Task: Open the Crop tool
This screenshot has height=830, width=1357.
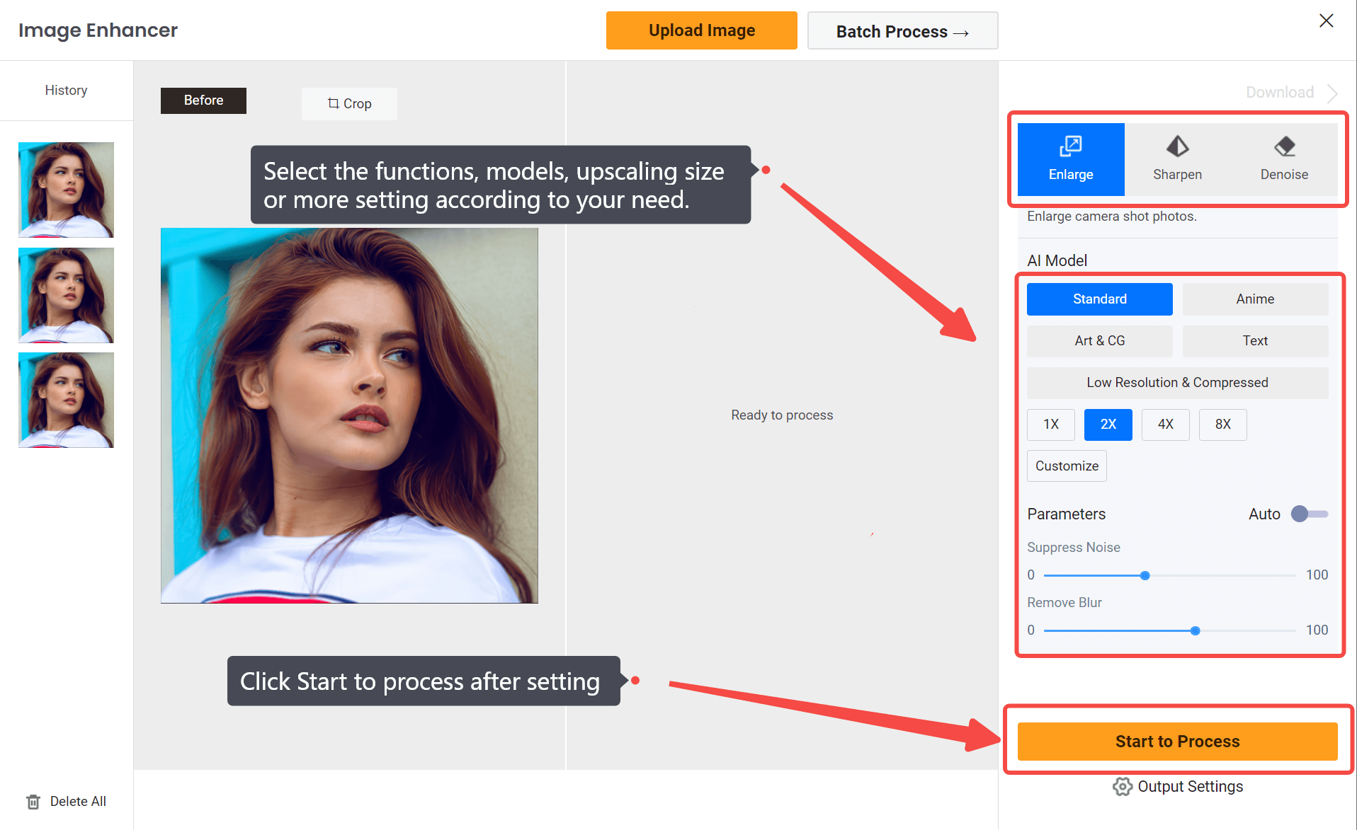Action: tap(348, 103)
